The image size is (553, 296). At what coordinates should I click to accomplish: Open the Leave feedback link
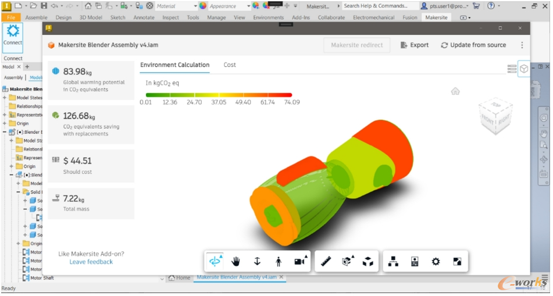91,262
